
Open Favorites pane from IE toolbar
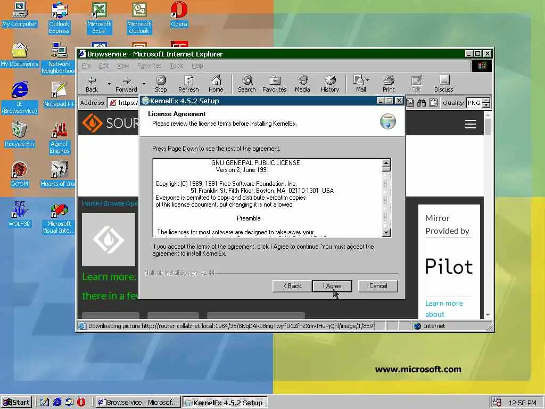274,84
